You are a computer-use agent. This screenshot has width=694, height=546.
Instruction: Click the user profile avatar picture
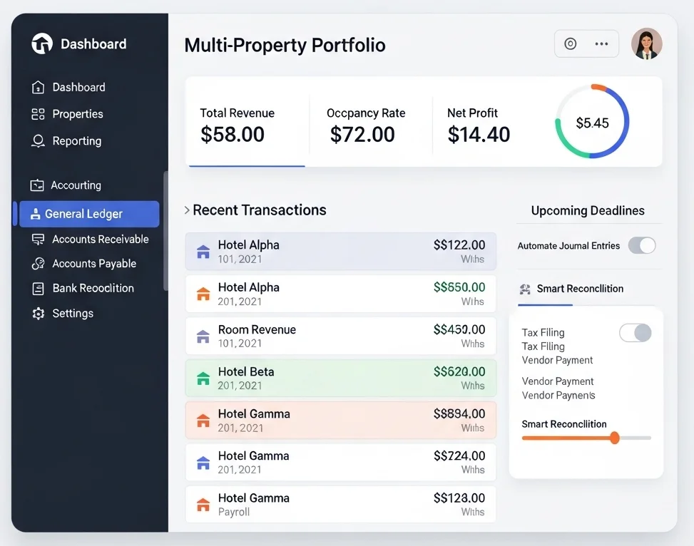(x=647, y=43)
